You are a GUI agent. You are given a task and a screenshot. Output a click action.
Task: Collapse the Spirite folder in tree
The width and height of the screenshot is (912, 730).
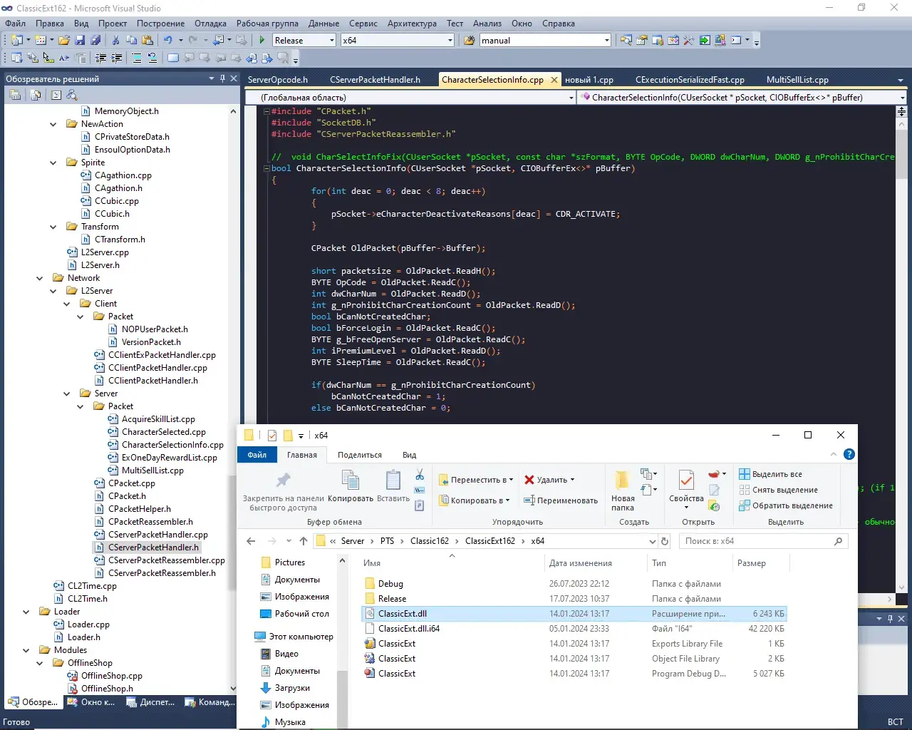point(53,163)
